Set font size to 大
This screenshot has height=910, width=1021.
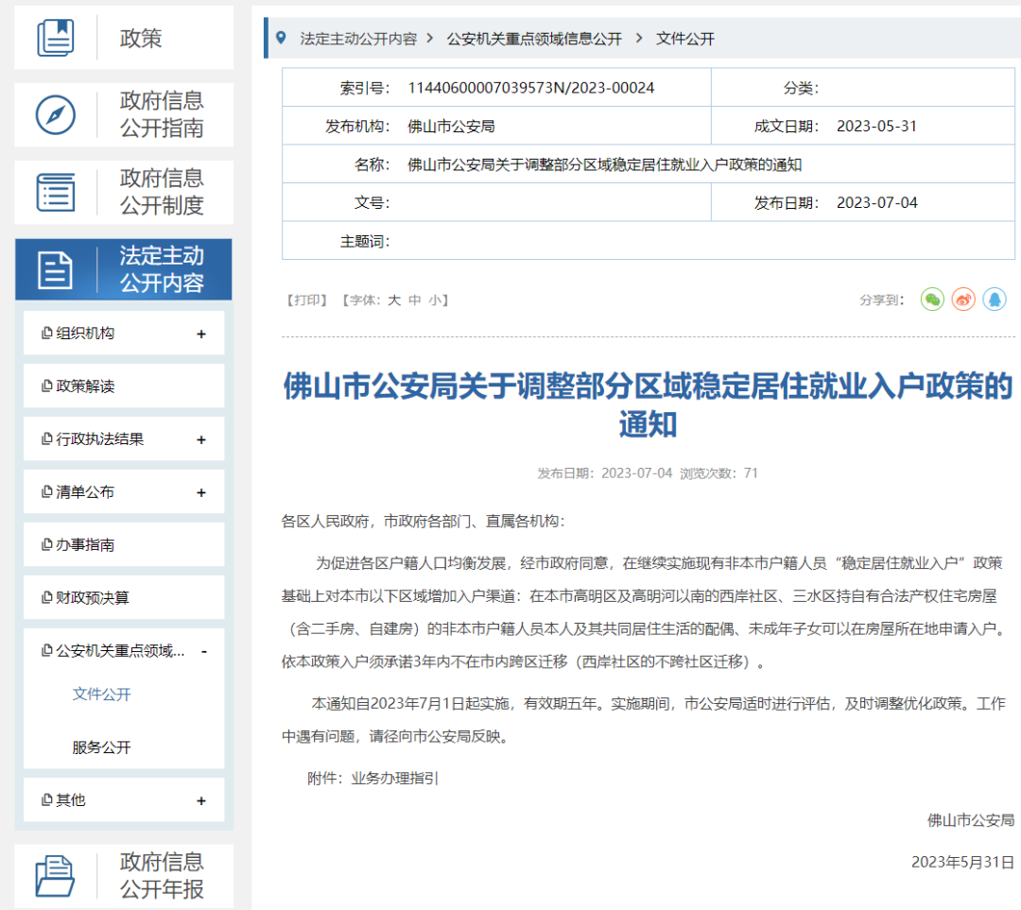(x=394, y=300)
